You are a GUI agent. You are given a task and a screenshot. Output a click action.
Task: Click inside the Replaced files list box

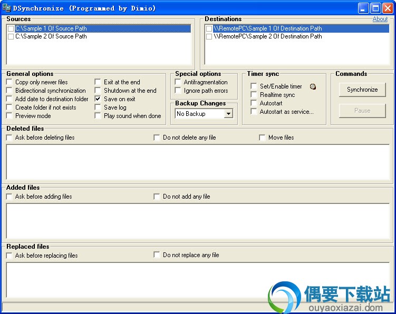pos(198,280)
